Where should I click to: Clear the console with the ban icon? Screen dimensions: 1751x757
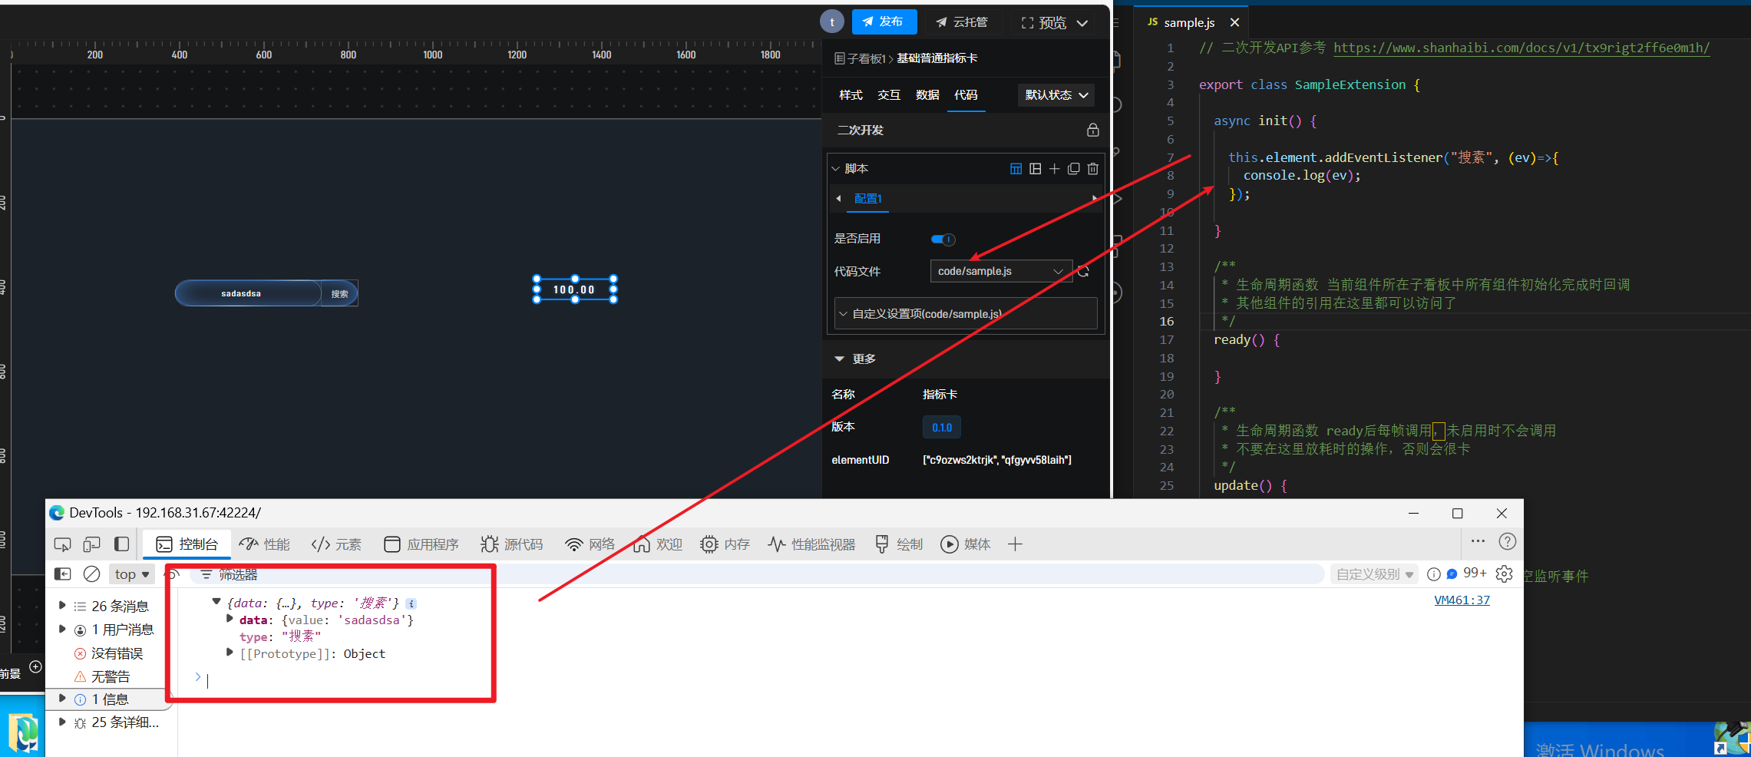91,574
